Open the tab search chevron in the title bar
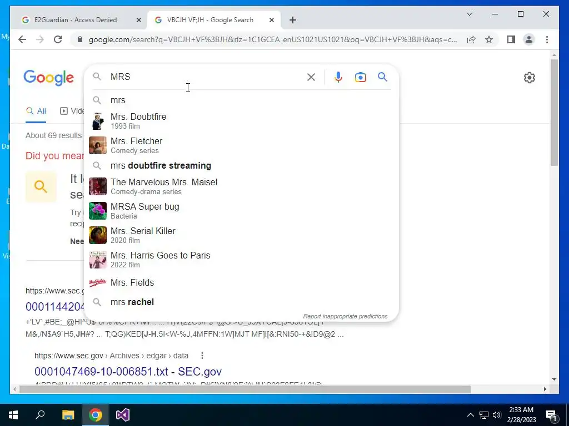Screen dimensions: 569x426 point(469,14)
